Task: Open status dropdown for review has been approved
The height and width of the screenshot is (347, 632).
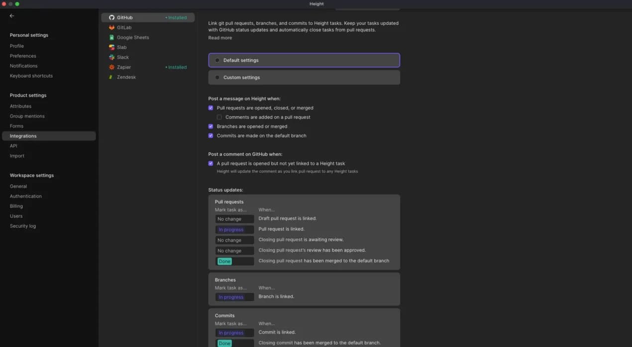Action: pos(234,251)
